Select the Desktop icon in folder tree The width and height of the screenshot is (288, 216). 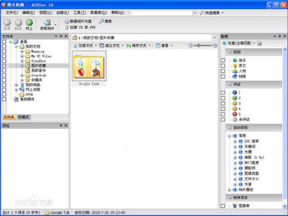point(16,41)
